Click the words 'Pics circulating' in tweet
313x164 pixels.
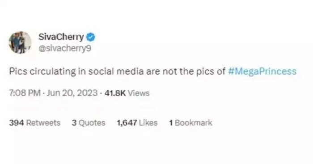tap(42, 71)
